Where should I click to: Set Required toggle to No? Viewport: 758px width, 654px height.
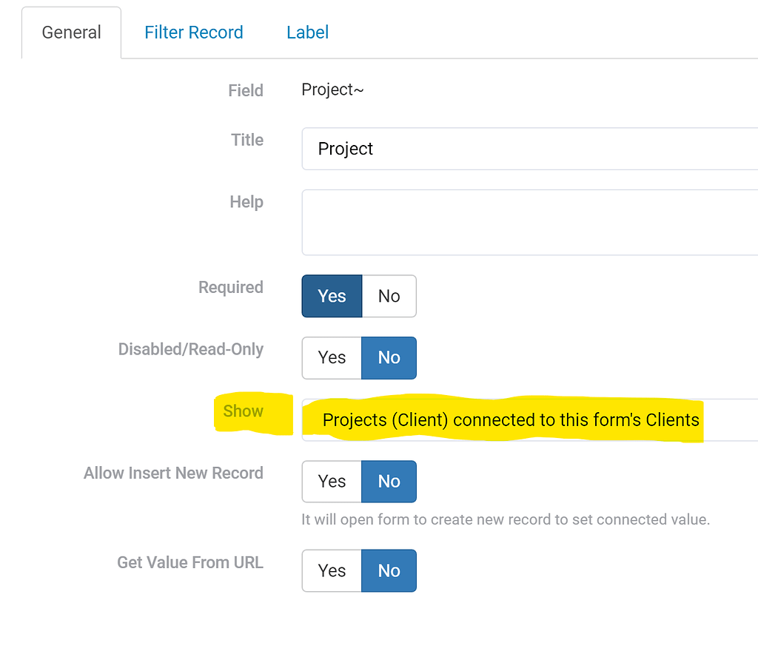click(x=389, y=296)
